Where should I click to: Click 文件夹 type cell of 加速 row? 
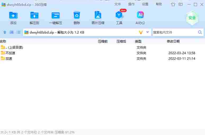point(141,59)
